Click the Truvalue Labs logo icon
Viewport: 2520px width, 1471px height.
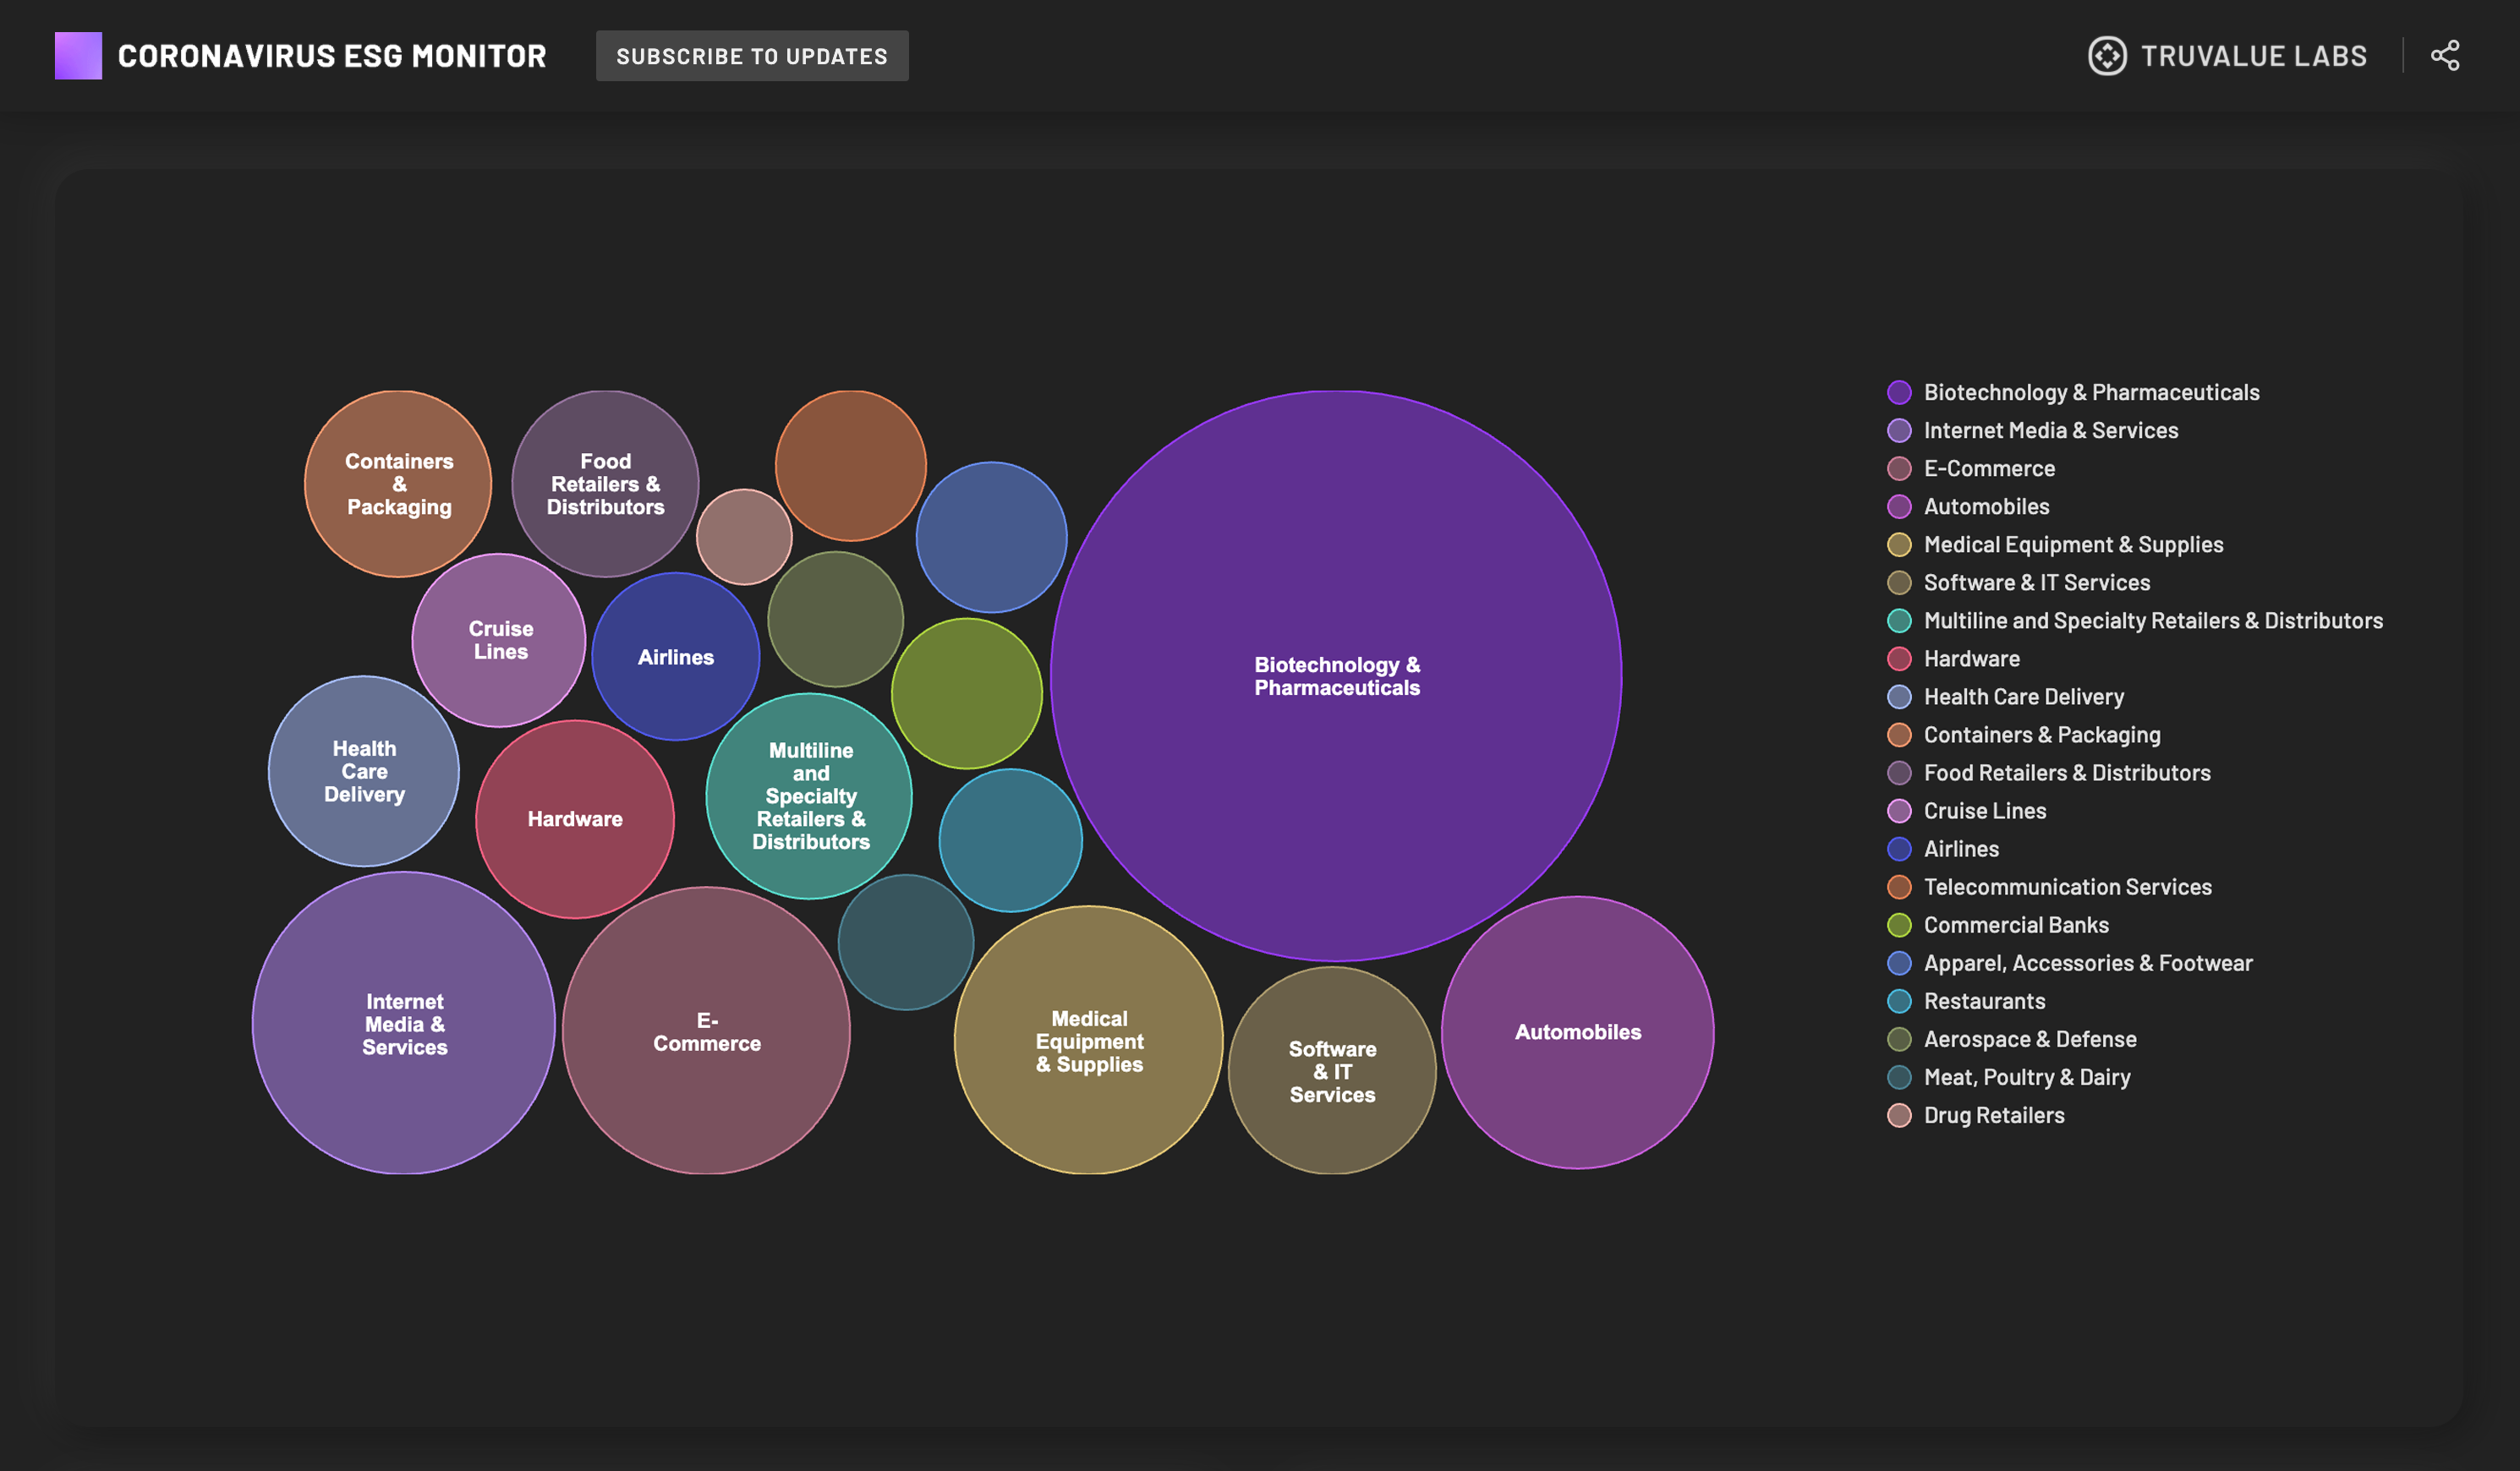pyautogui.click(x=2107, y=56)
